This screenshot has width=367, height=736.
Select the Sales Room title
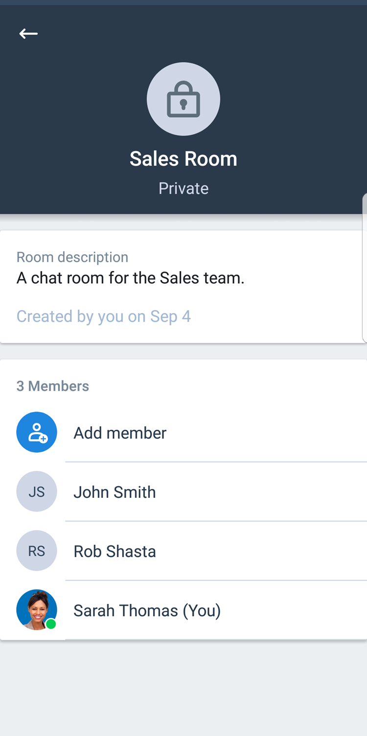183,159
